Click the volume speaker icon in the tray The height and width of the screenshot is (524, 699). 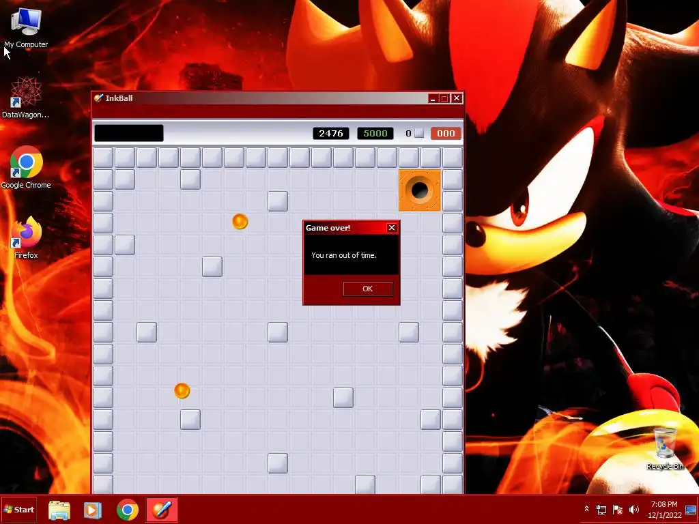point(634,509)
